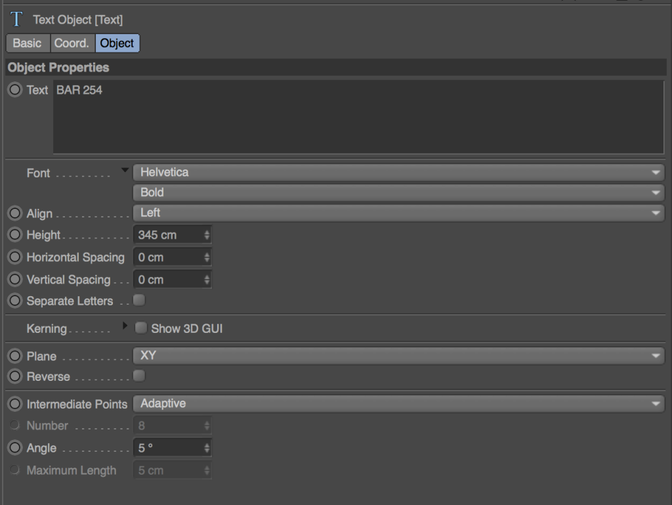Toggle the Angle animation dot
672x505 pixels.
[x=15, y=448]
